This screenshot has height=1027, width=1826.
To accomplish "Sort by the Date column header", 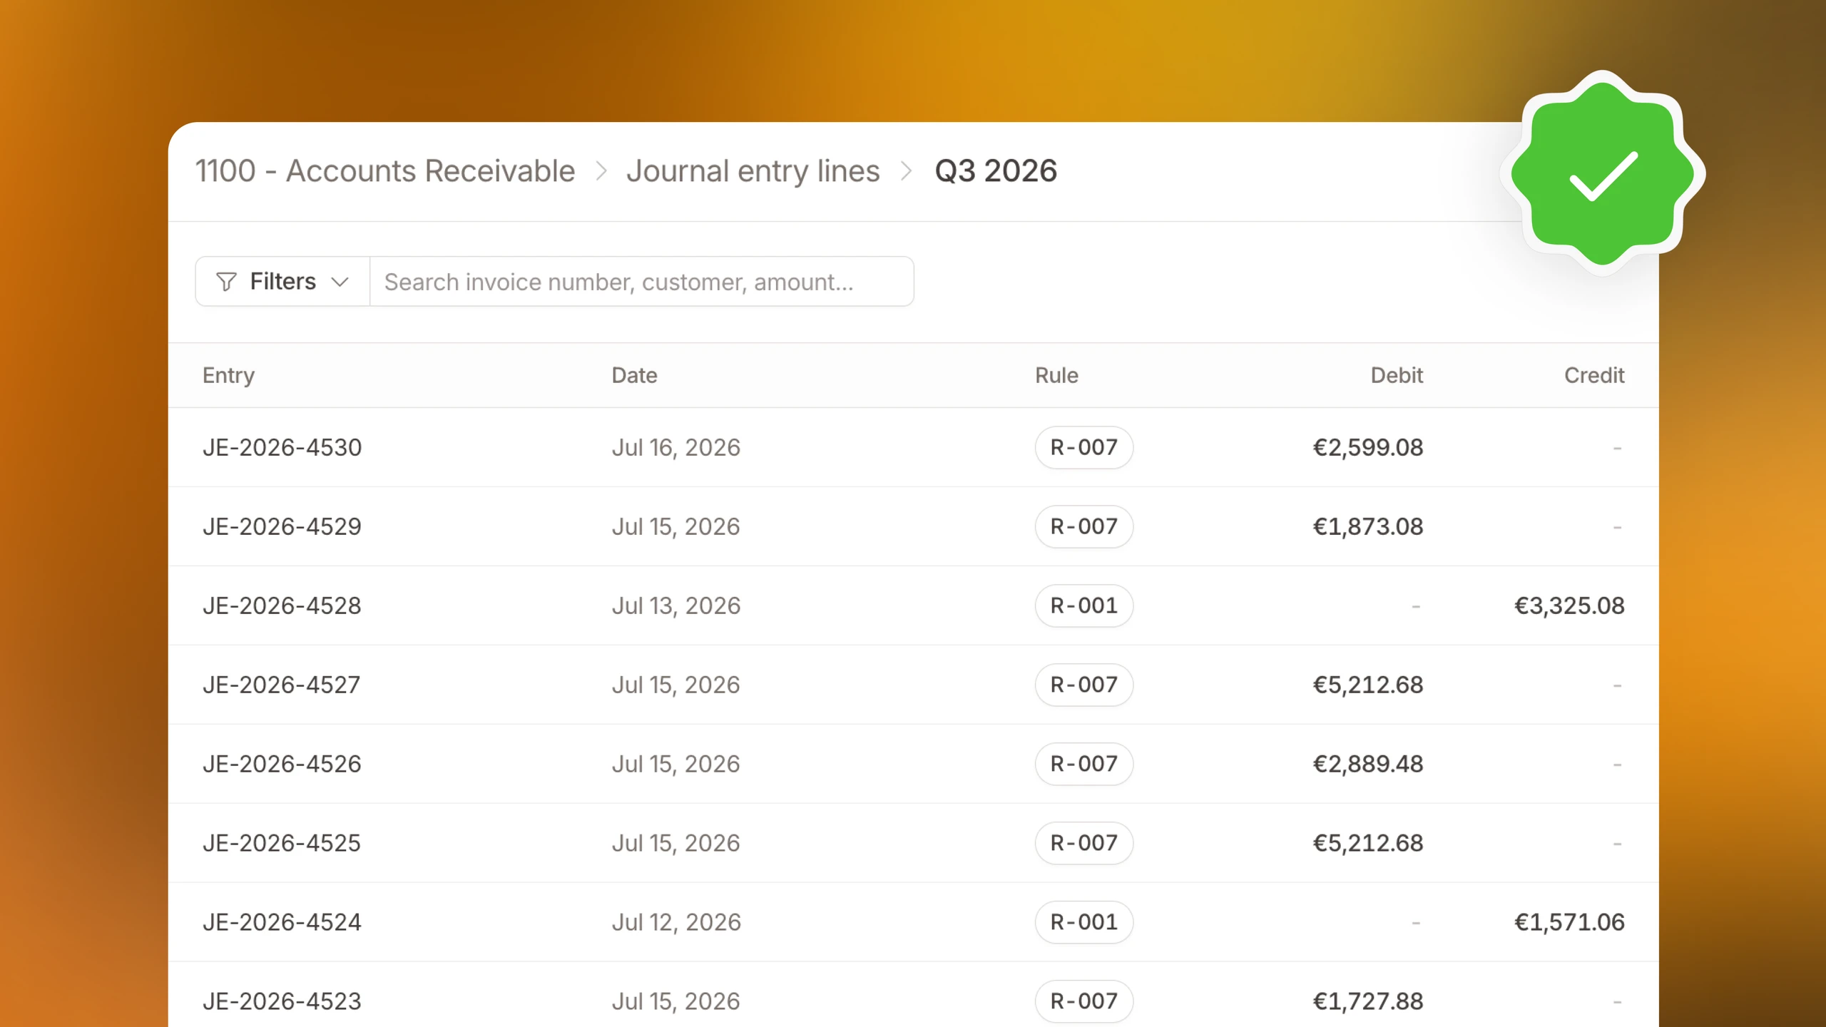I will pos(634,375).
